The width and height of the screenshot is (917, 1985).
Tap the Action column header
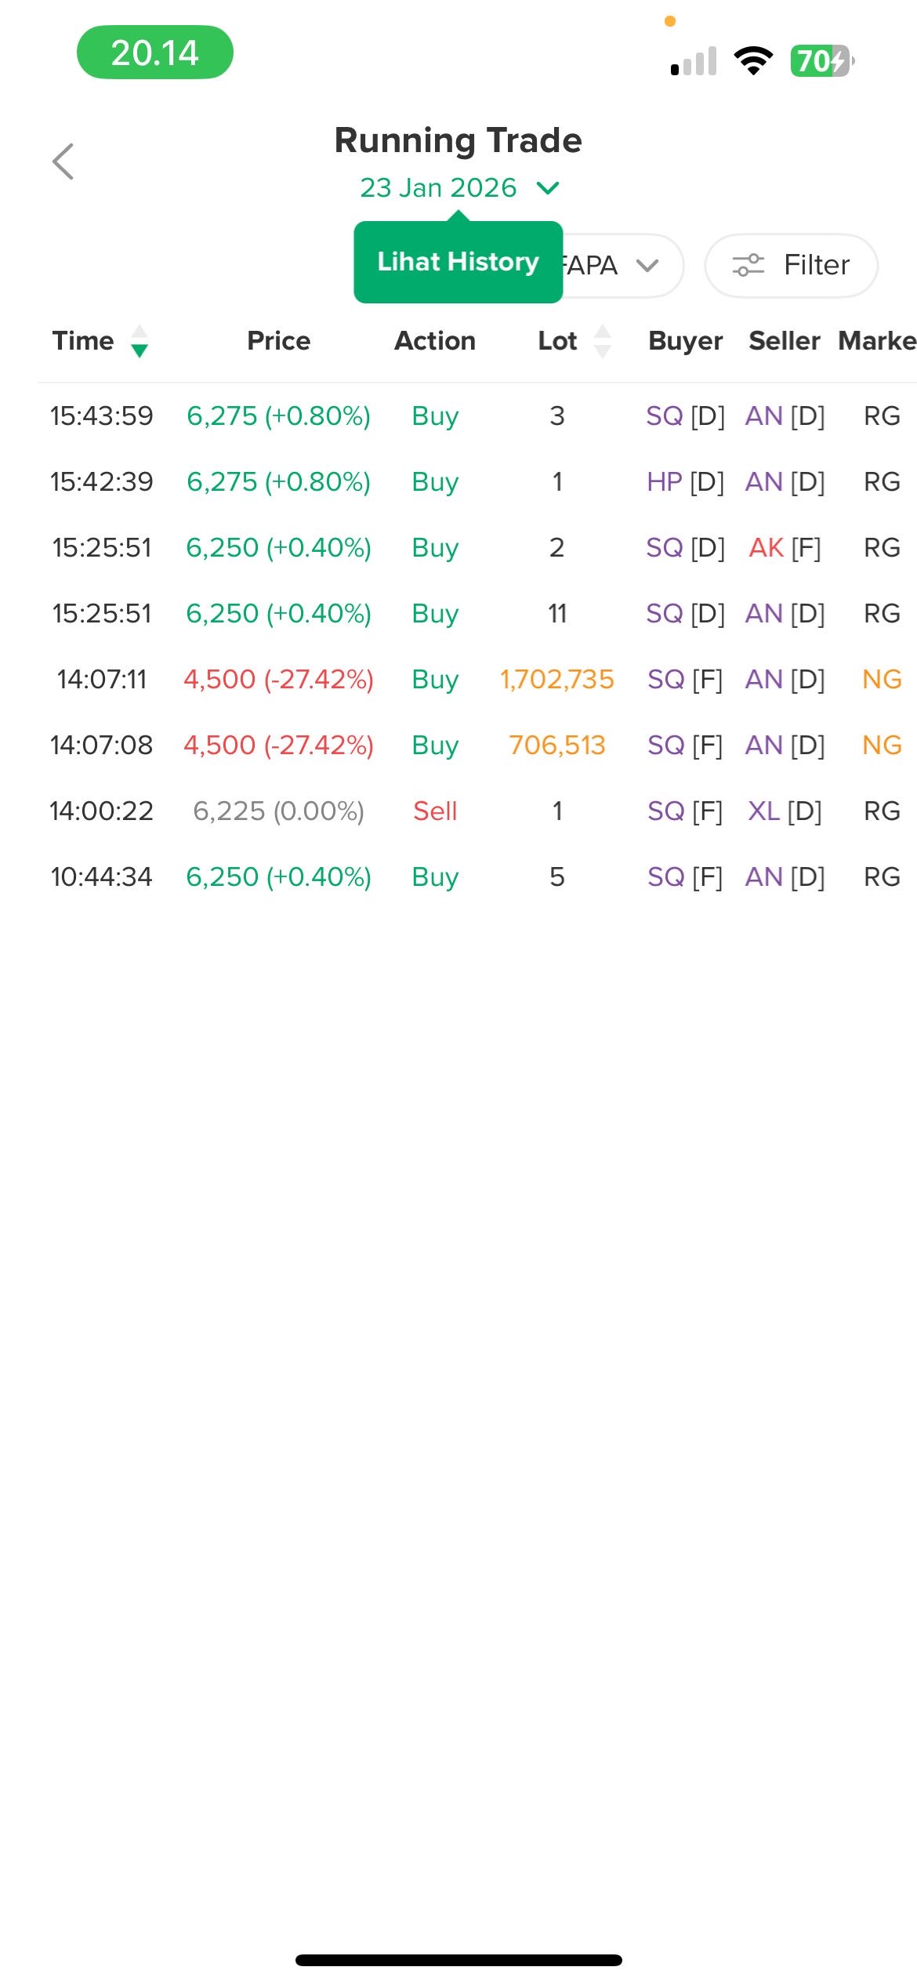(x=434, y=341)
